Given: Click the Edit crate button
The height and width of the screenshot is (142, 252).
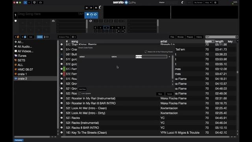Looking at the screenshot, I should click(31, 37).
